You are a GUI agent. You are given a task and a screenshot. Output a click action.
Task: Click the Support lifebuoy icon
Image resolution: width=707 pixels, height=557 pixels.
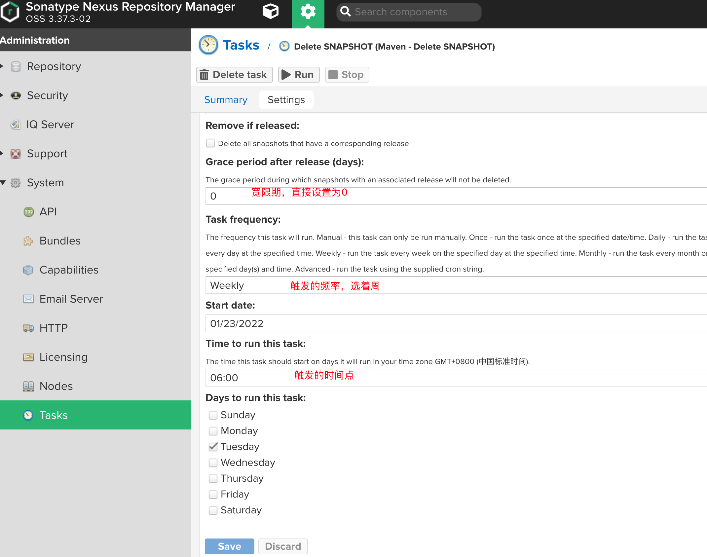tap(16, 154)
